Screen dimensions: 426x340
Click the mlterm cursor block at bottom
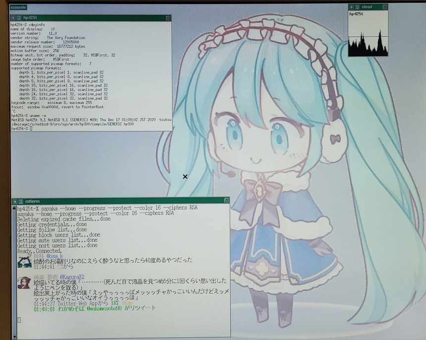(19, 320)
